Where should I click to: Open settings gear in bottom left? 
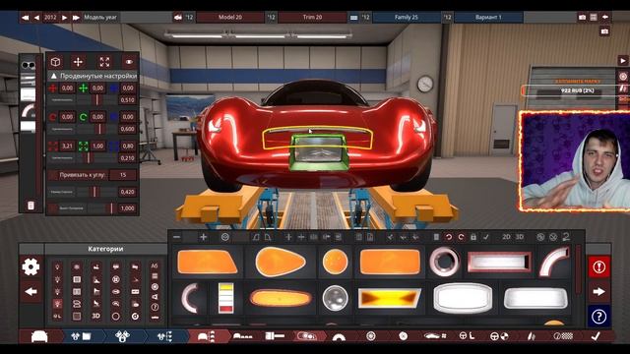(31, 266)
